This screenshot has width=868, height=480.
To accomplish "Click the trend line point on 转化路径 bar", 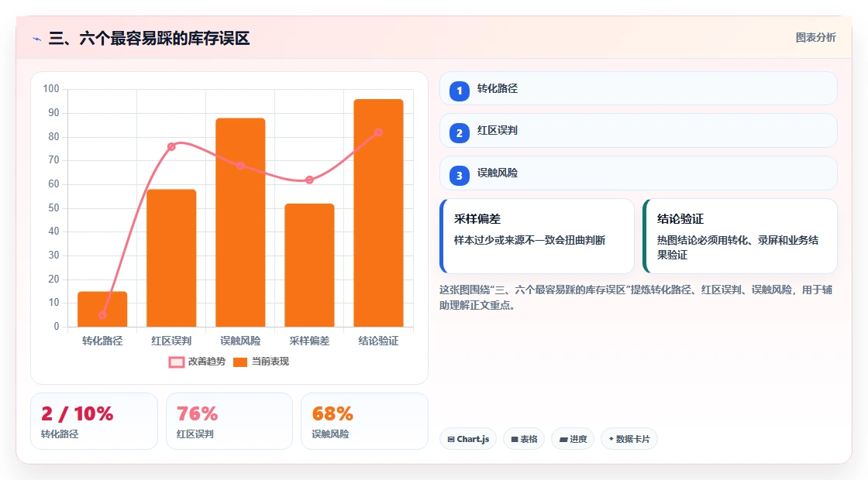I will (102, 315).
